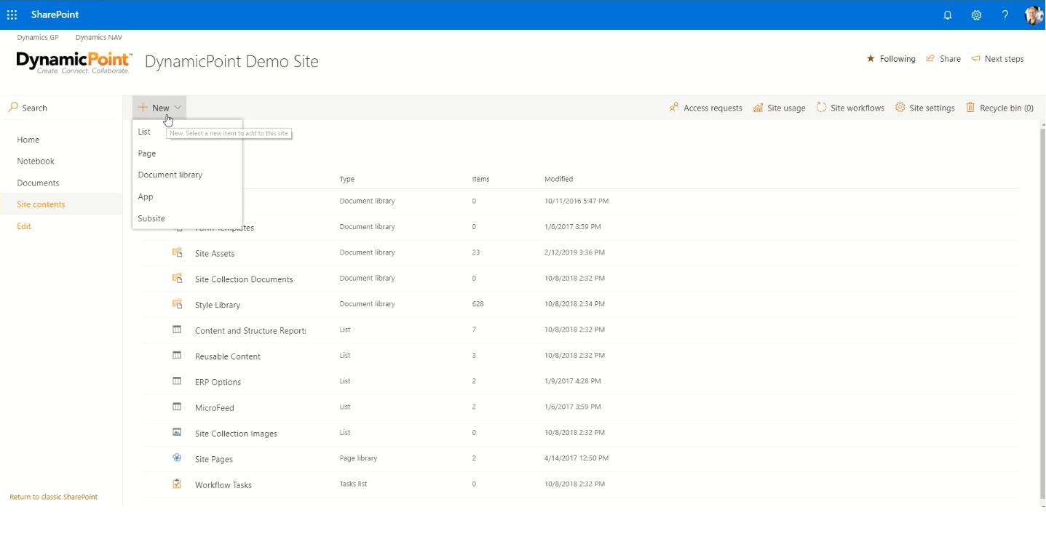
Task: Collapse the New dropdown button
Action: 159,108
